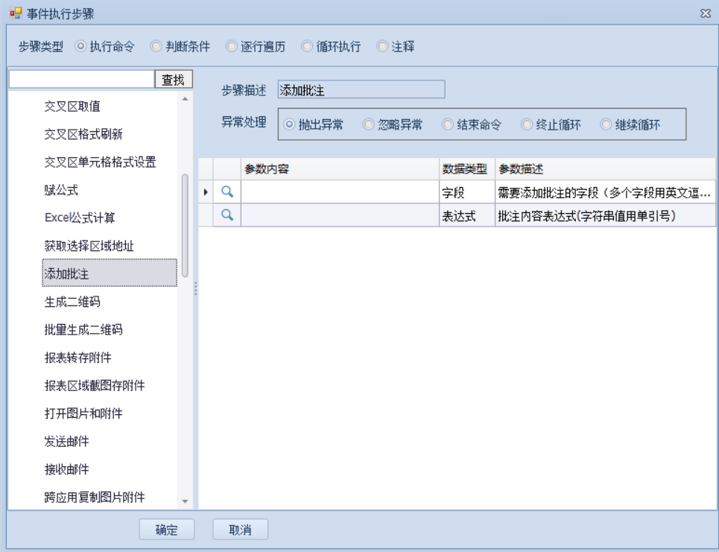Click the 取消 button

pyautogui.click(x=240, y=530)
